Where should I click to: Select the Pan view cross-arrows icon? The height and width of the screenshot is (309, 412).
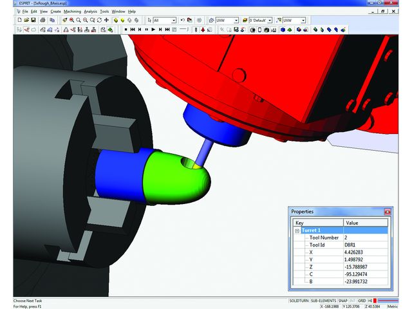coord(106,21)
